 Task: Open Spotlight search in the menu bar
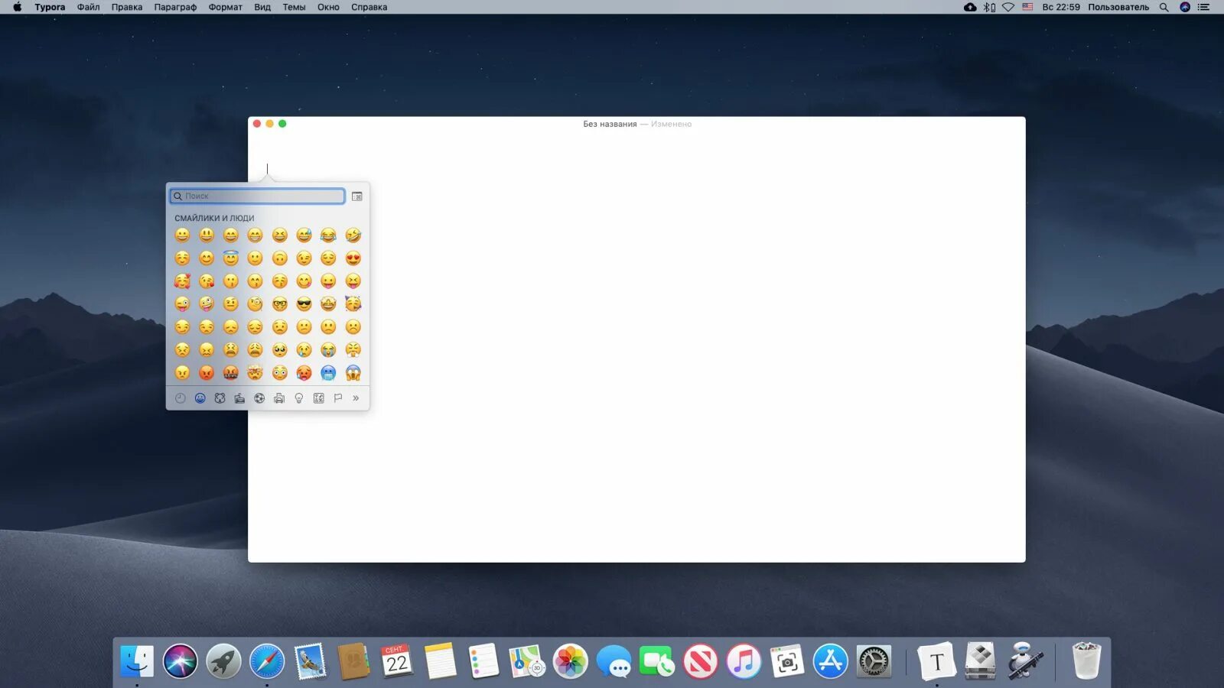coord(1164,7)
